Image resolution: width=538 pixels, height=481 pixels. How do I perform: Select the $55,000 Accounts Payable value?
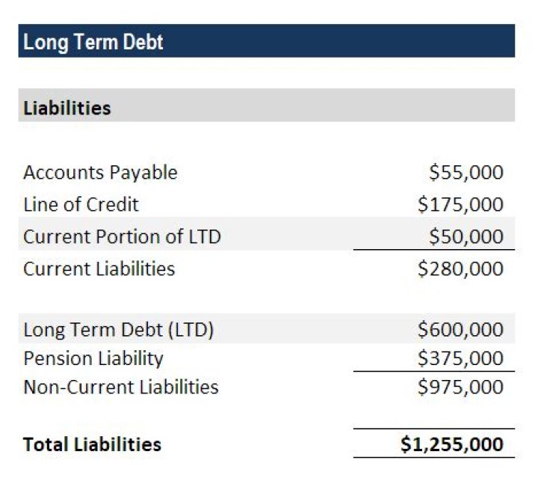pos(466,173)
